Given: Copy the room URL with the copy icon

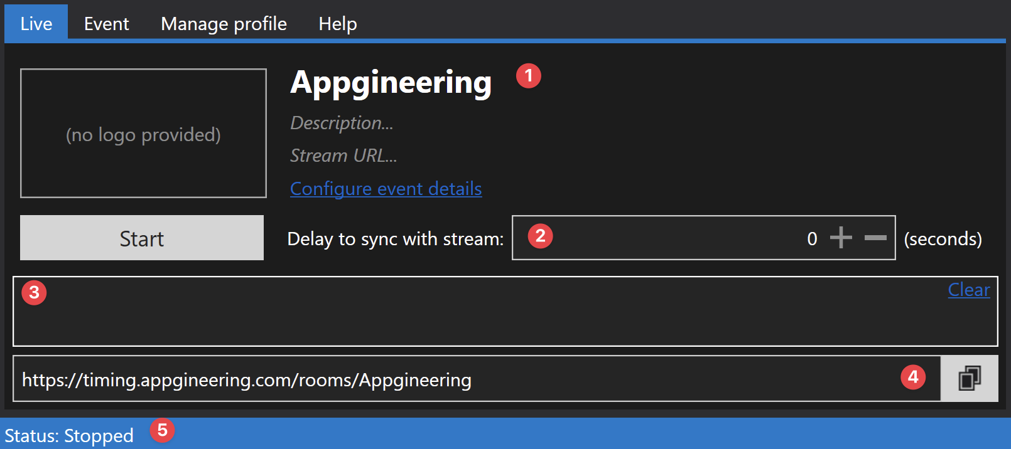Looking at the screenshot, I should (x=970, y=379).
